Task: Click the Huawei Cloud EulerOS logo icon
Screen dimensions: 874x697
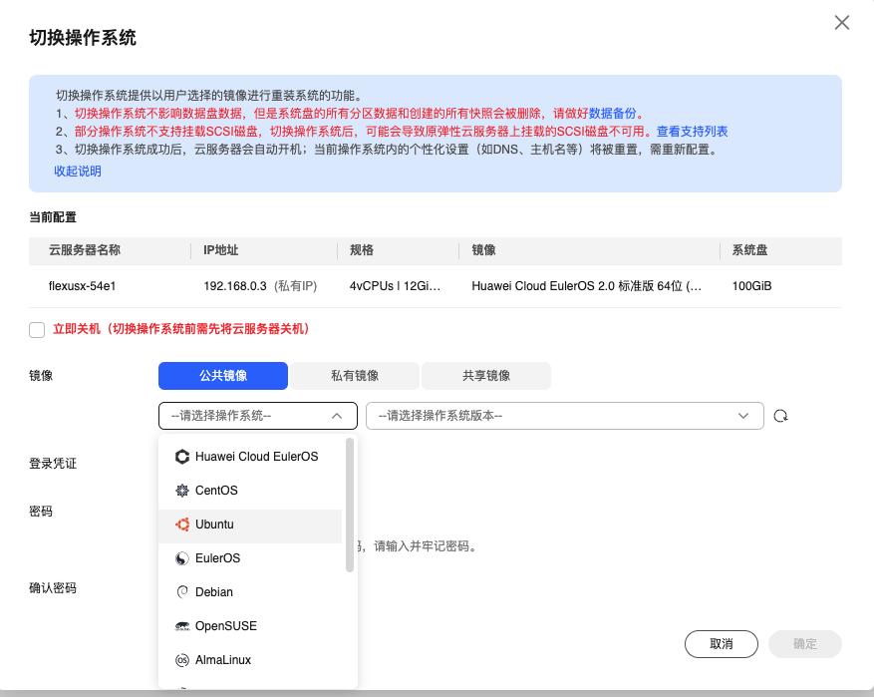Action: (x=182, y=457)
